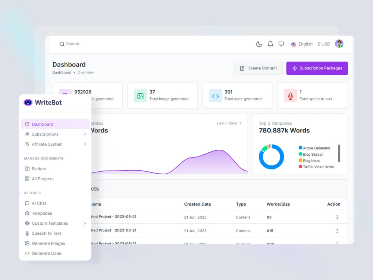The image size is (373, 280).
Task: Click the file icon on Create Content button
Action: tap(242, 68)
